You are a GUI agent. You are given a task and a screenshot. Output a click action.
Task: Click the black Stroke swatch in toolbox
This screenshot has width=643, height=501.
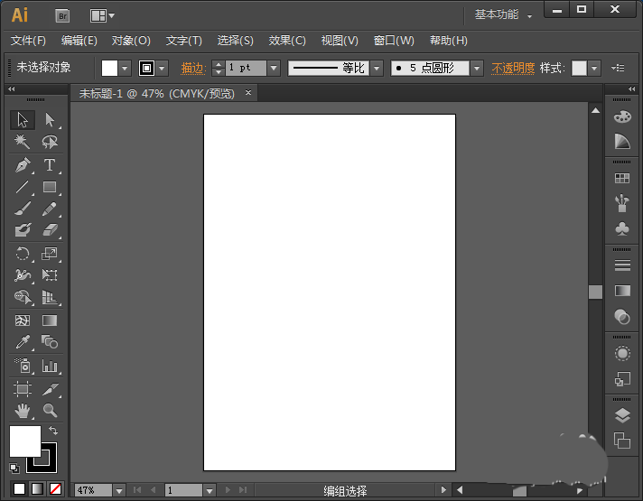(49, 464)
